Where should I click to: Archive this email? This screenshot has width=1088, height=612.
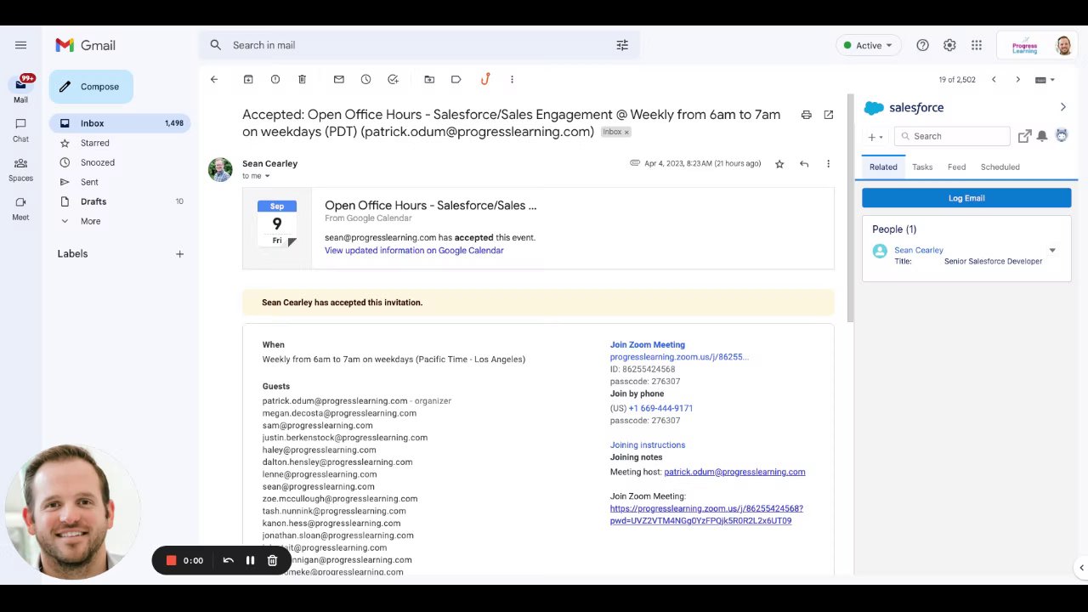(248, 79)
